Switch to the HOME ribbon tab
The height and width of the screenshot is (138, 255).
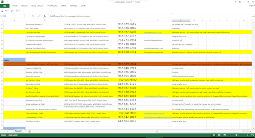(15, 6)
